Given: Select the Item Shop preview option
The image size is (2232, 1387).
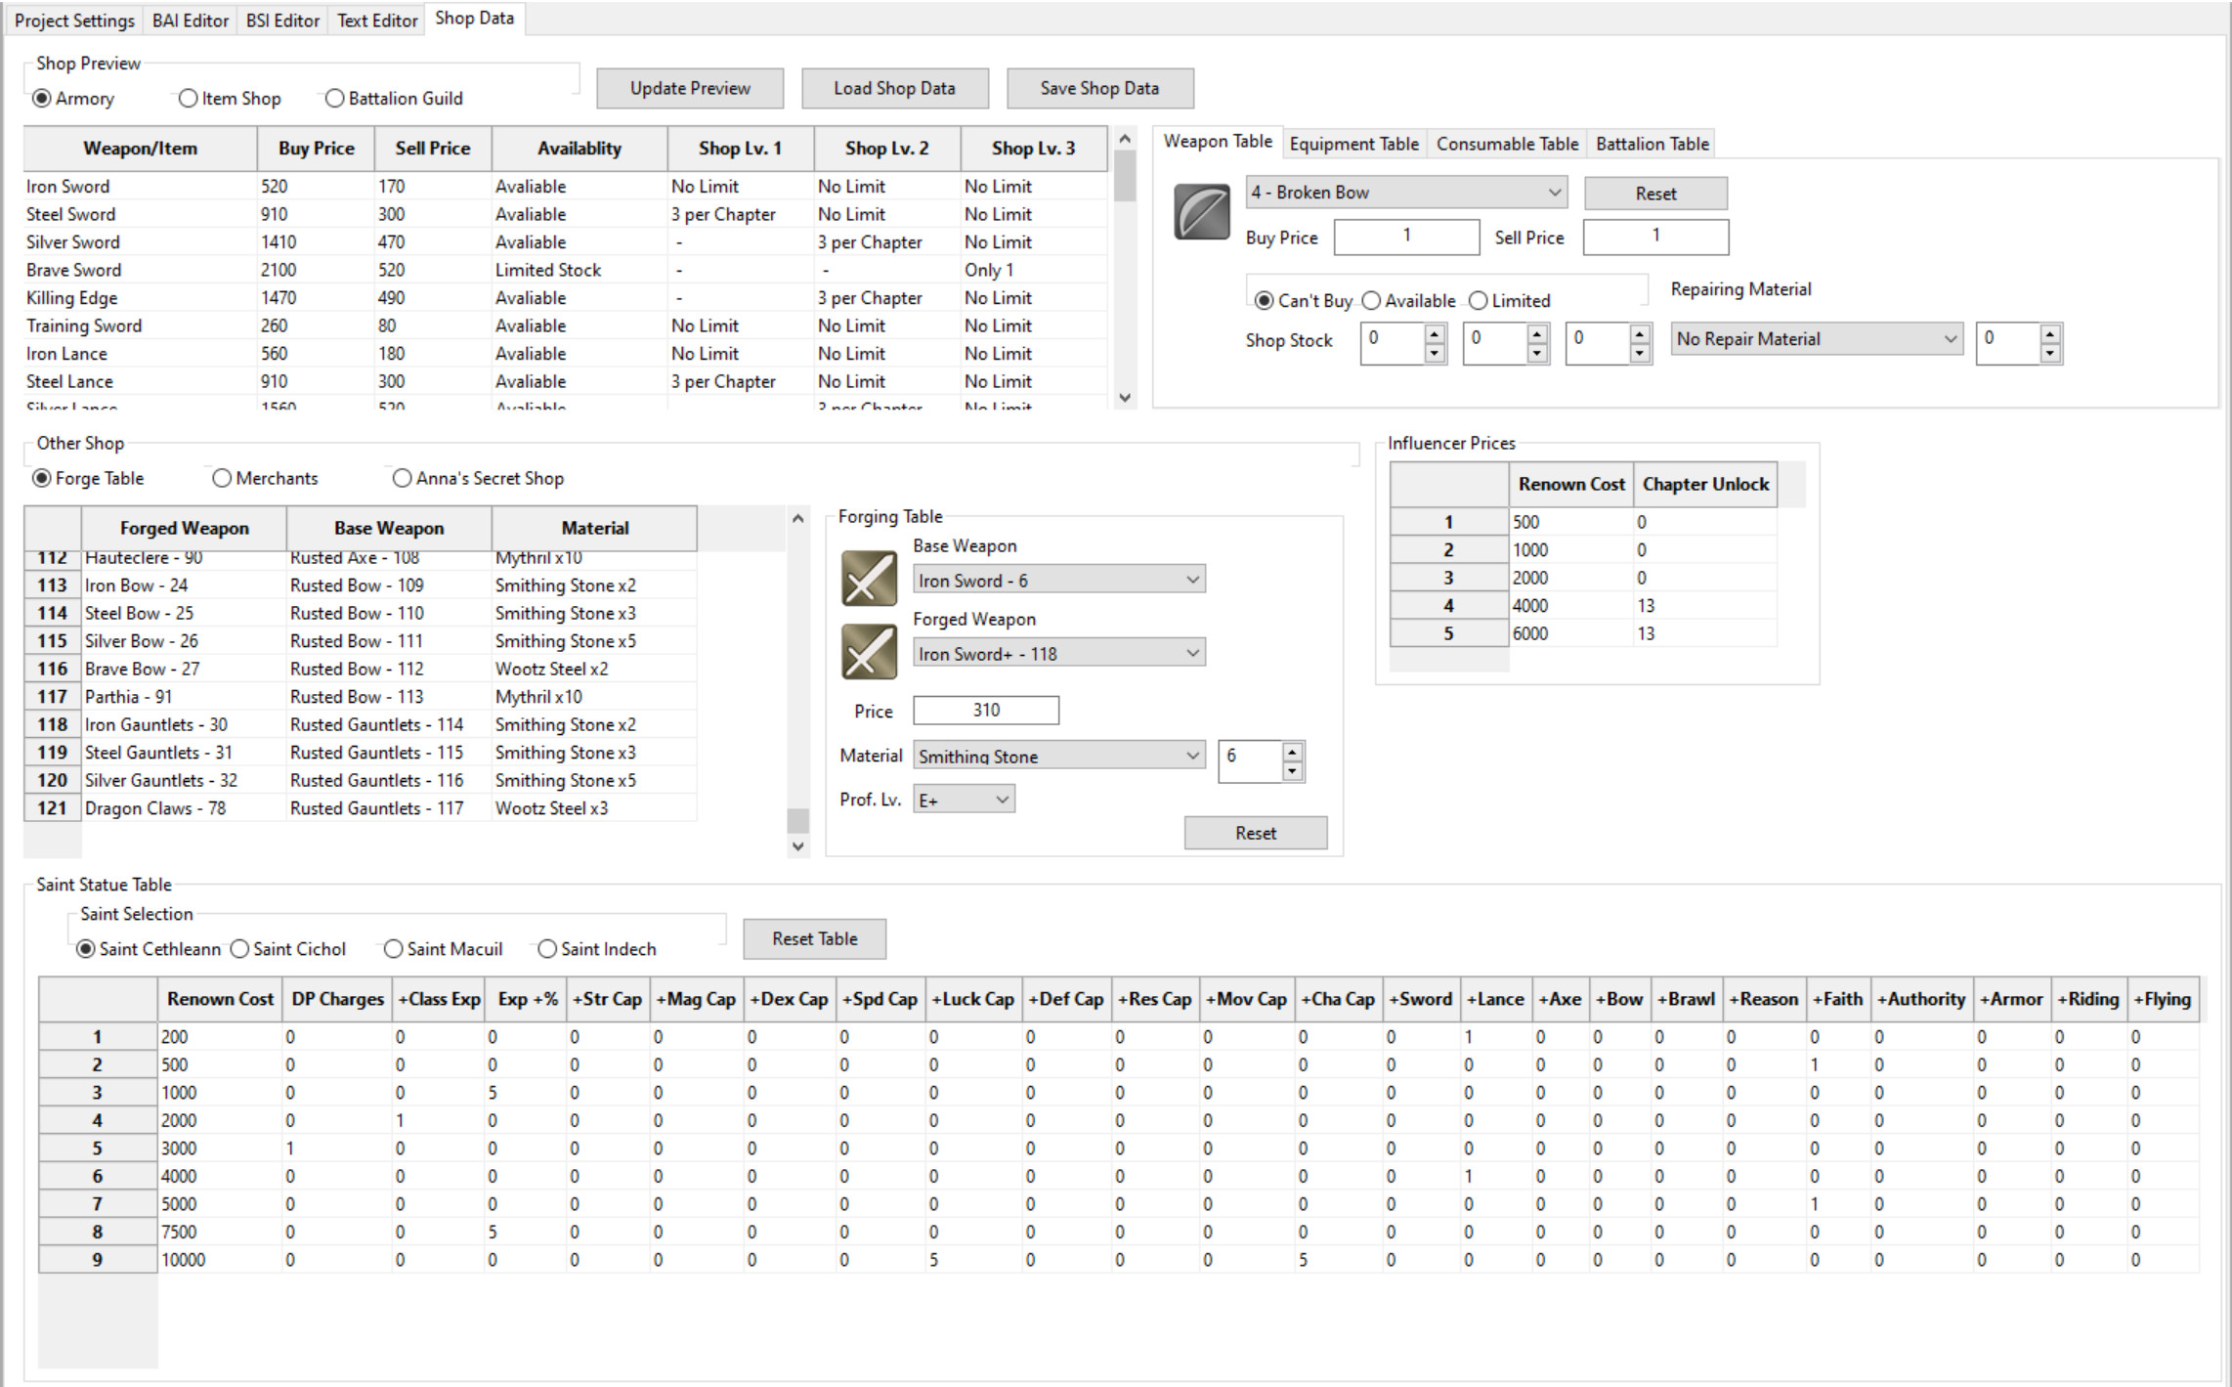Looking at the screenshot, I should pyautogui.click(x=187, y=98).
